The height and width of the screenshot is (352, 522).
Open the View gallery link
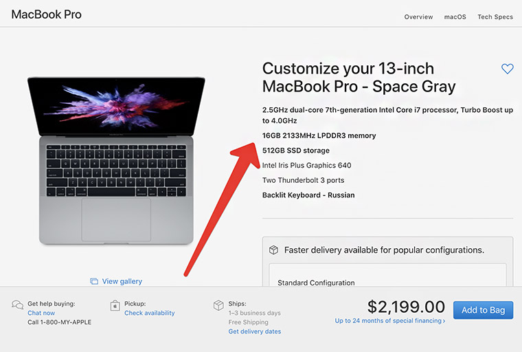pyautogui.click(x=122, y=281)
